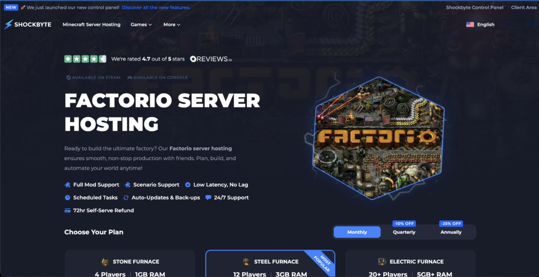Viewport: 539px width, 277px height.
Task: Click the Scenario Support puzzle icon
Action: point(127,185)
